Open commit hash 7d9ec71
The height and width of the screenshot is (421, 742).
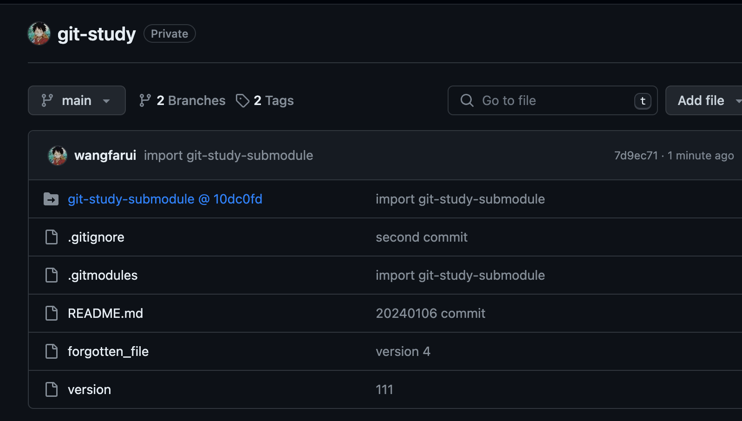click(x=636, y=156)
